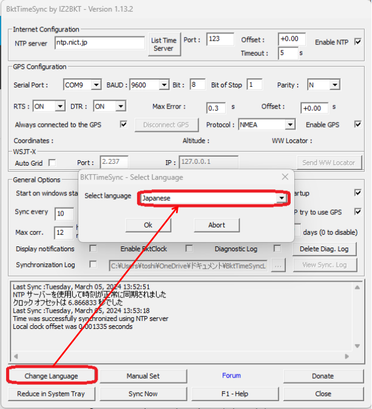Click the Delete Diag. Log button
This screenshot has height=409, width=372.
click(324, 249)
